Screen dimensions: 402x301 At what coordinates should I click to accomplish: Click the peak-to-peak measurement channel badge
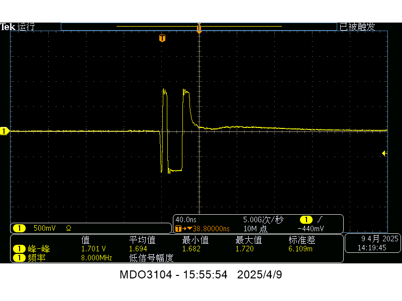click(19, 249)
